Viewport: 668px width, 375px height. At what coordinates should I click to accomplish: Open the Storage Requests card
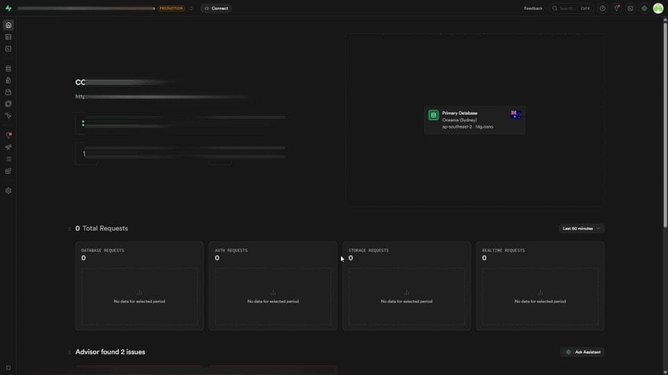point(406,285)
